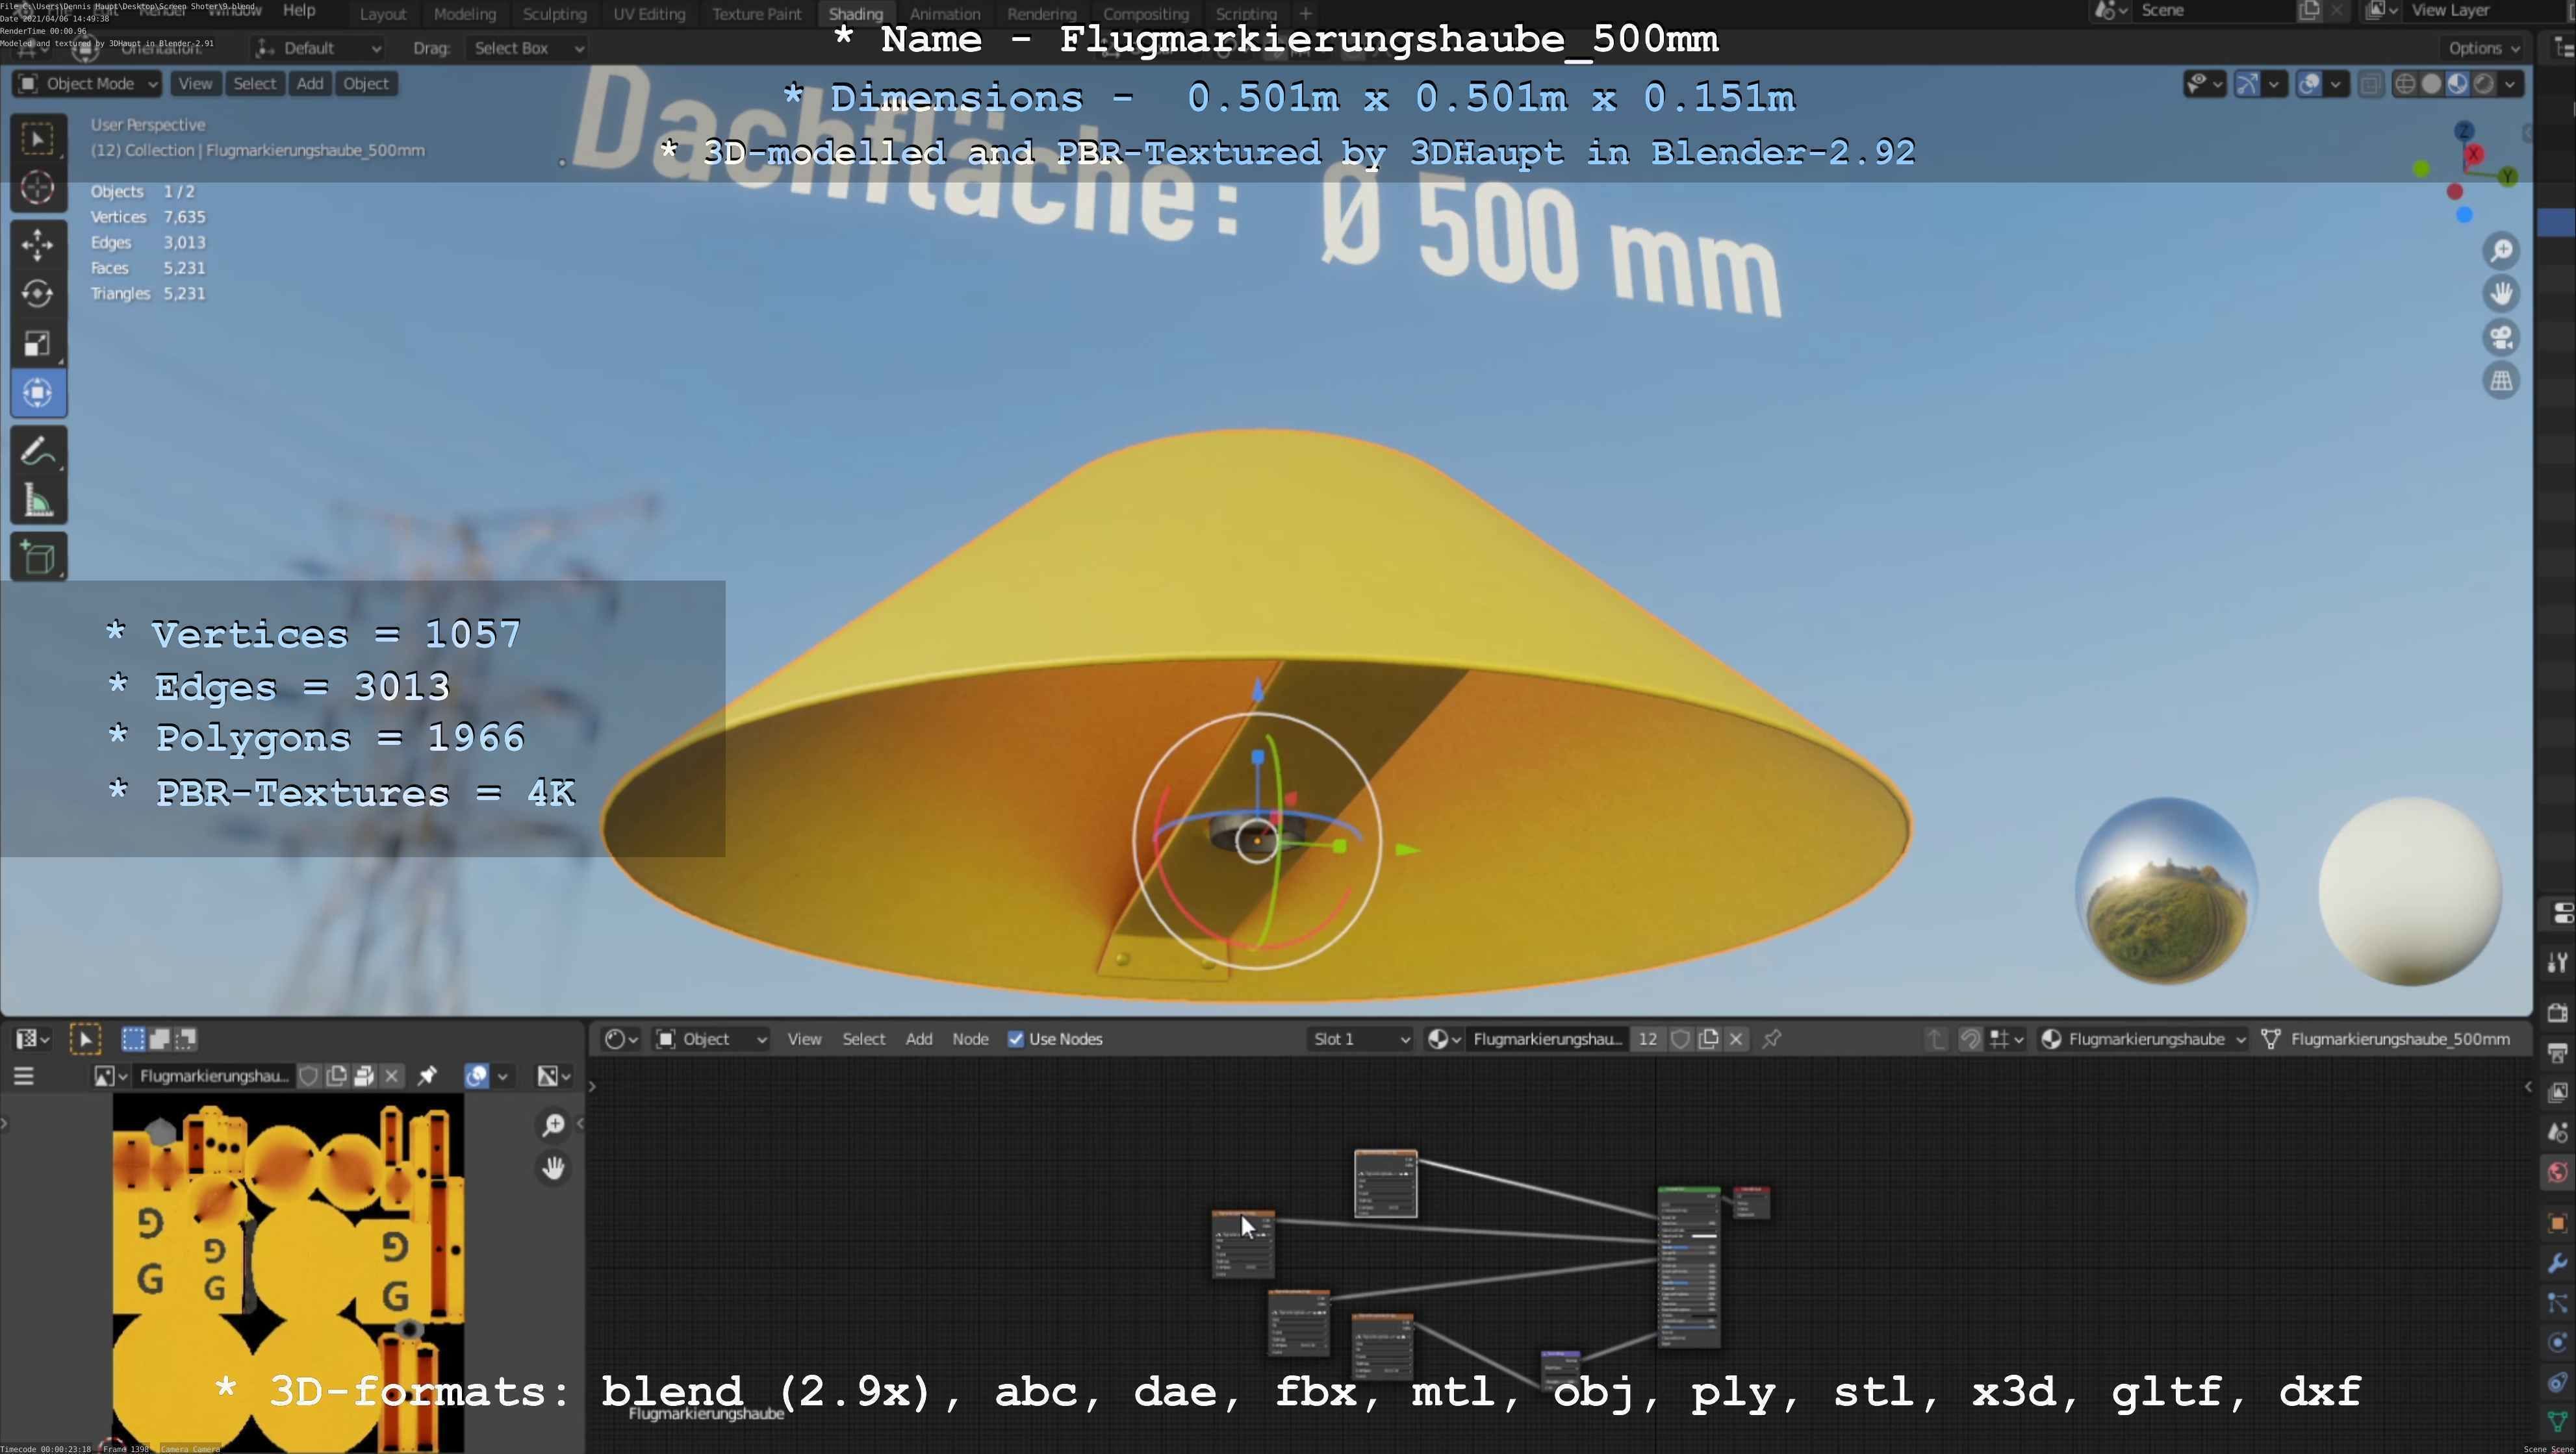2576x1454 pixels.
Task: Enable Material Preview viewport shading
Action: coord(2457,84)
